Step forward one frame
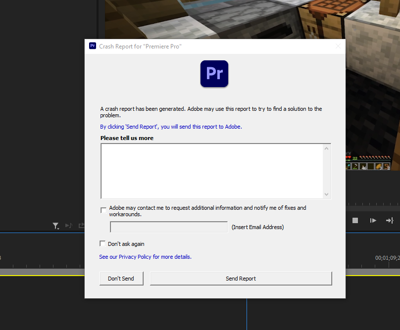Viewport: 400px width, 330px height. (373, 221)
